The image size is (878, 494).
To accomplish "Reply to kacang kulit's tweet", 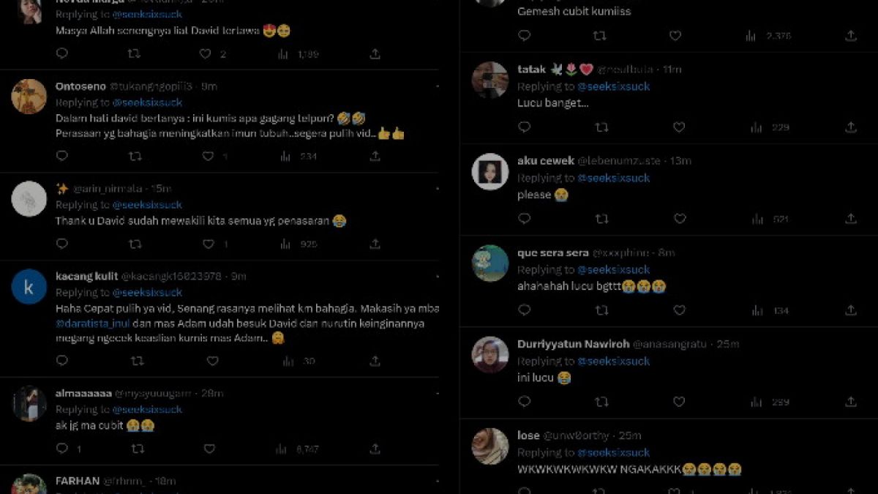I will coord(62,361).
